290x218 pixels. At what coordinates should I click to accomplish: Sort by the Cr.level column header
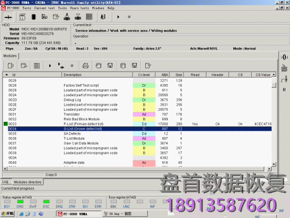click(144, 75)
